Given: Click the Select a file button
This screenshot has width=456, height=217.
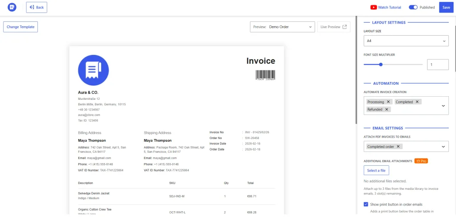Looking at the screenshot, I should coord(376,171).
